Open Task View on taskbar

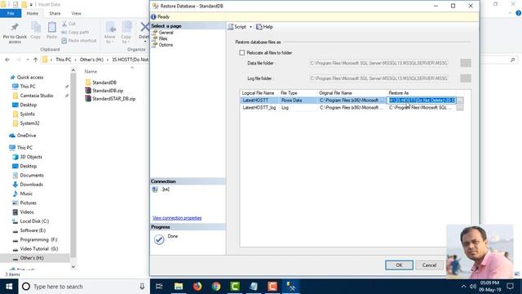(159, 287)
